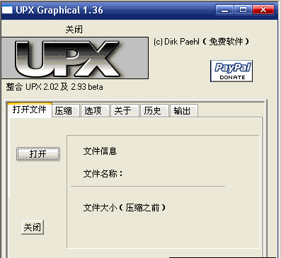Click the 文件大小（压缩之前） label

point(125,208)
